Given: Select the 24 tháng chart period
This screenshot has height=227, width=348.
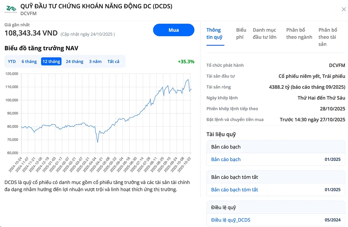Looking at the screenshot, I should click(74, 61).
